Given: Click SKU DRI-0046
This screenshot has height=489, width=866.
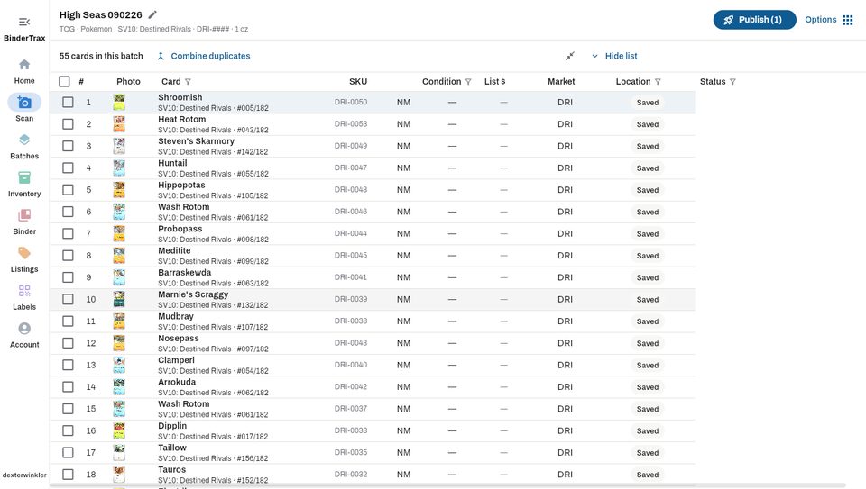Looking at the screenshot, I should [350, 212].
